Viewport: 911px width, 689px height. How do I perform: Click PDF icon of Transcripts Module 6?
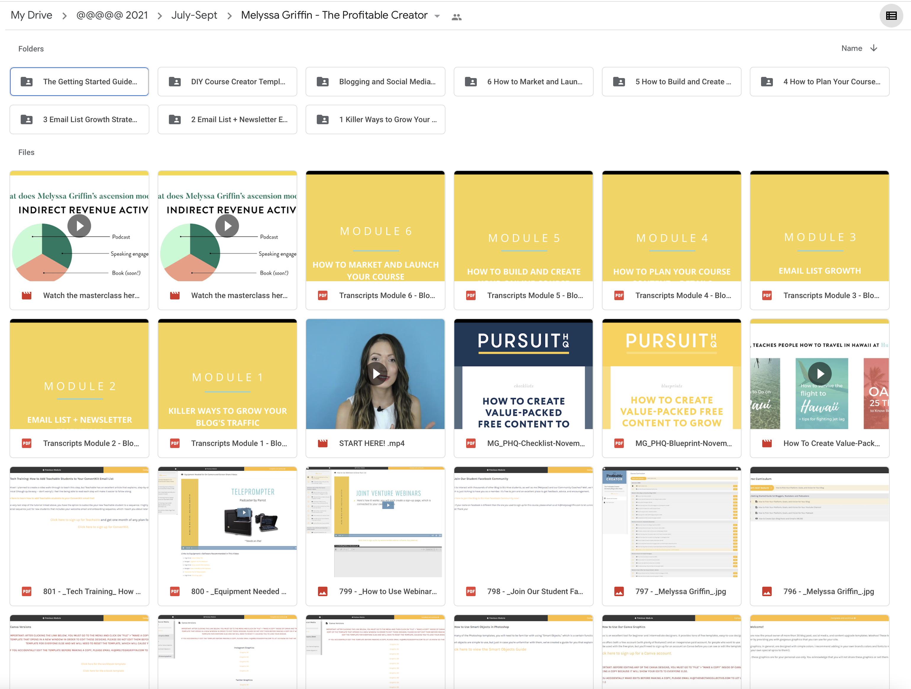pyautogui.click(x=322, y=295)
